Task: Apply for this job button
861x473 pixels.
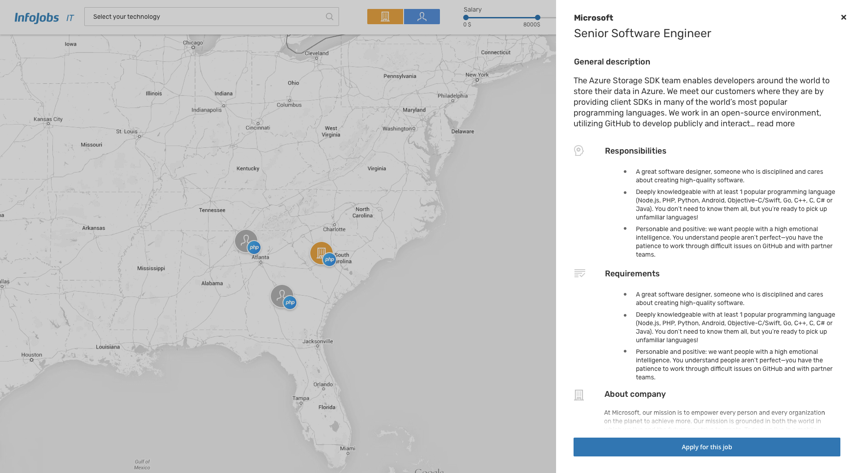Action: tap(707, 447)
